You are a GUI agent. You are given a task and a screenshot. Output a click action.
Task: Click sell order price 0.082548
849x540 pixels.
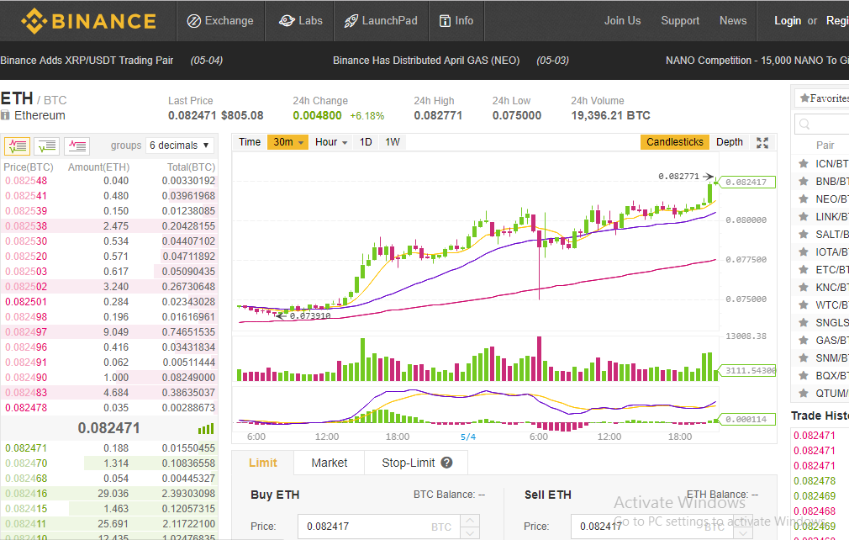point(26,181)
